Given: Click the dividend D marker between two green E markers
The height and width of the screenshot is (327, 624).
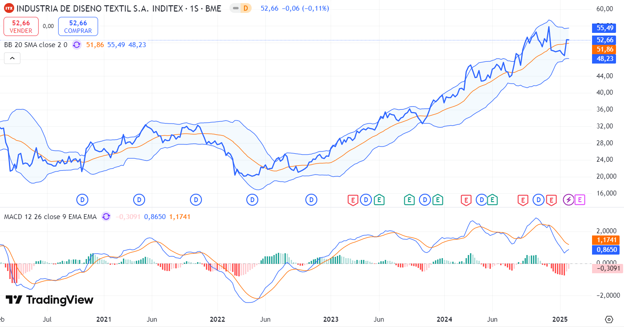Looking at the screenshot, I should coord(425,200).
